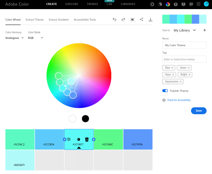Viewport: 212px width, 174px height.
Task: Add the Green tag
Action: (x=184, y=68)
